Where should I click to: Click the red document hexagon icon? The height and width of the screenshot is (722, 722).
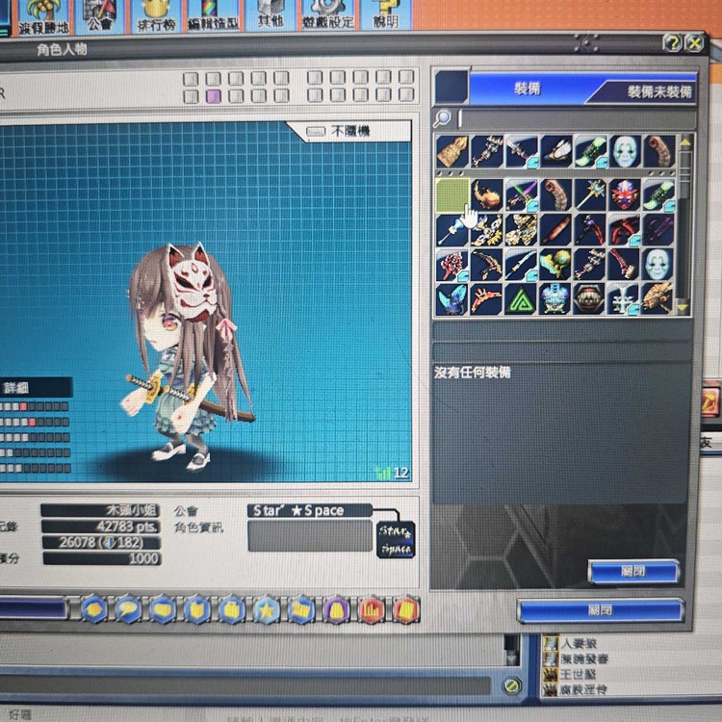pyautogui.click(x=406, y=610)
